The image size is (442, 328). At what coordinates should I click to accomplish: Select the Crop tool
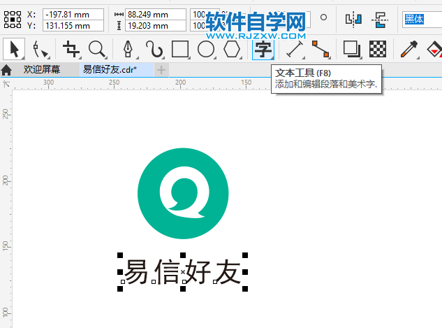pyautogui.click(x=71, y=49)
